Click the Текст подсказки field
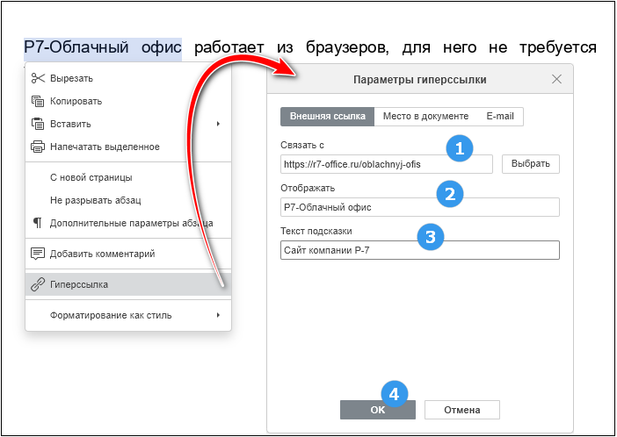617x437 pixels. [420, 250]
